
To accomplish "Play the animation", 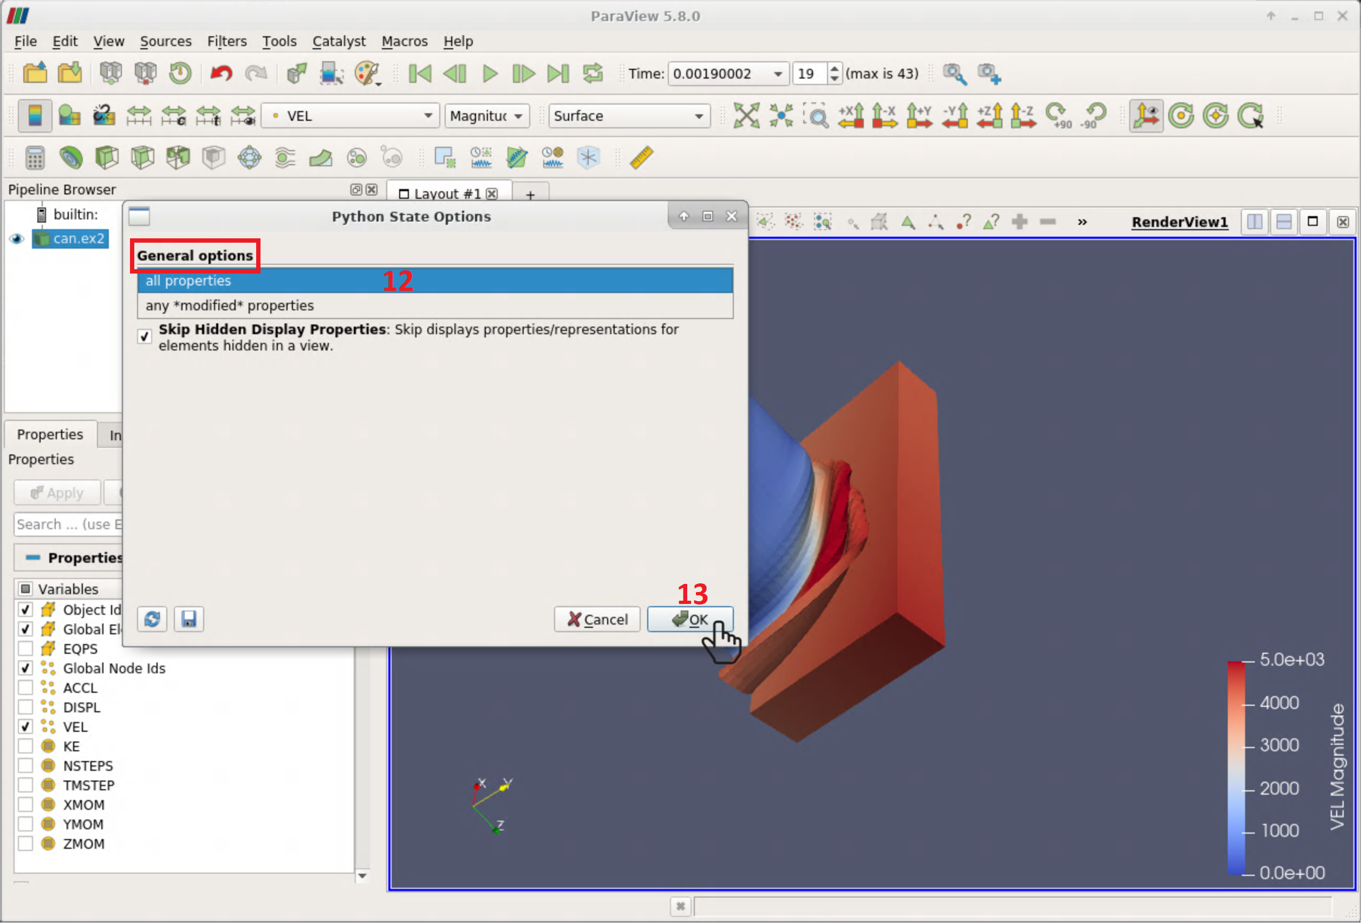I will tap(490, 73).
